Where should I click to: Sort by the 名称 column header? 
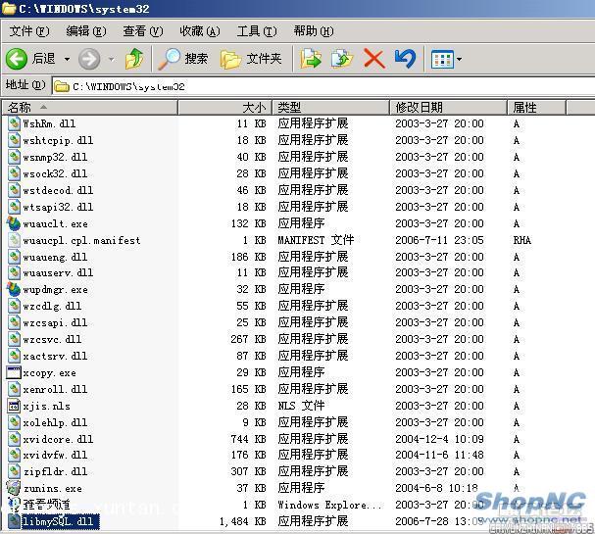point(90,108)
